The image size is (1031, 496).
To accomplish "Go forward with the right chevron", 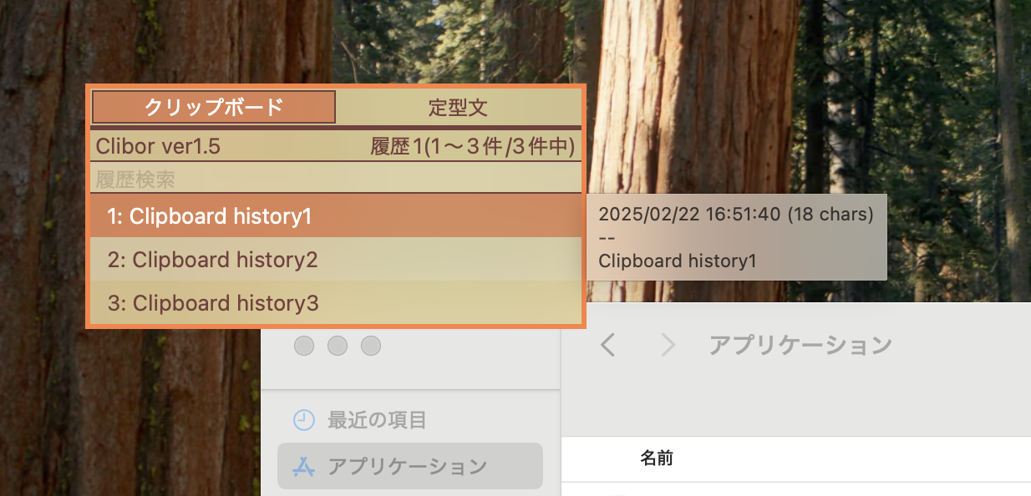I will (668, 344).
